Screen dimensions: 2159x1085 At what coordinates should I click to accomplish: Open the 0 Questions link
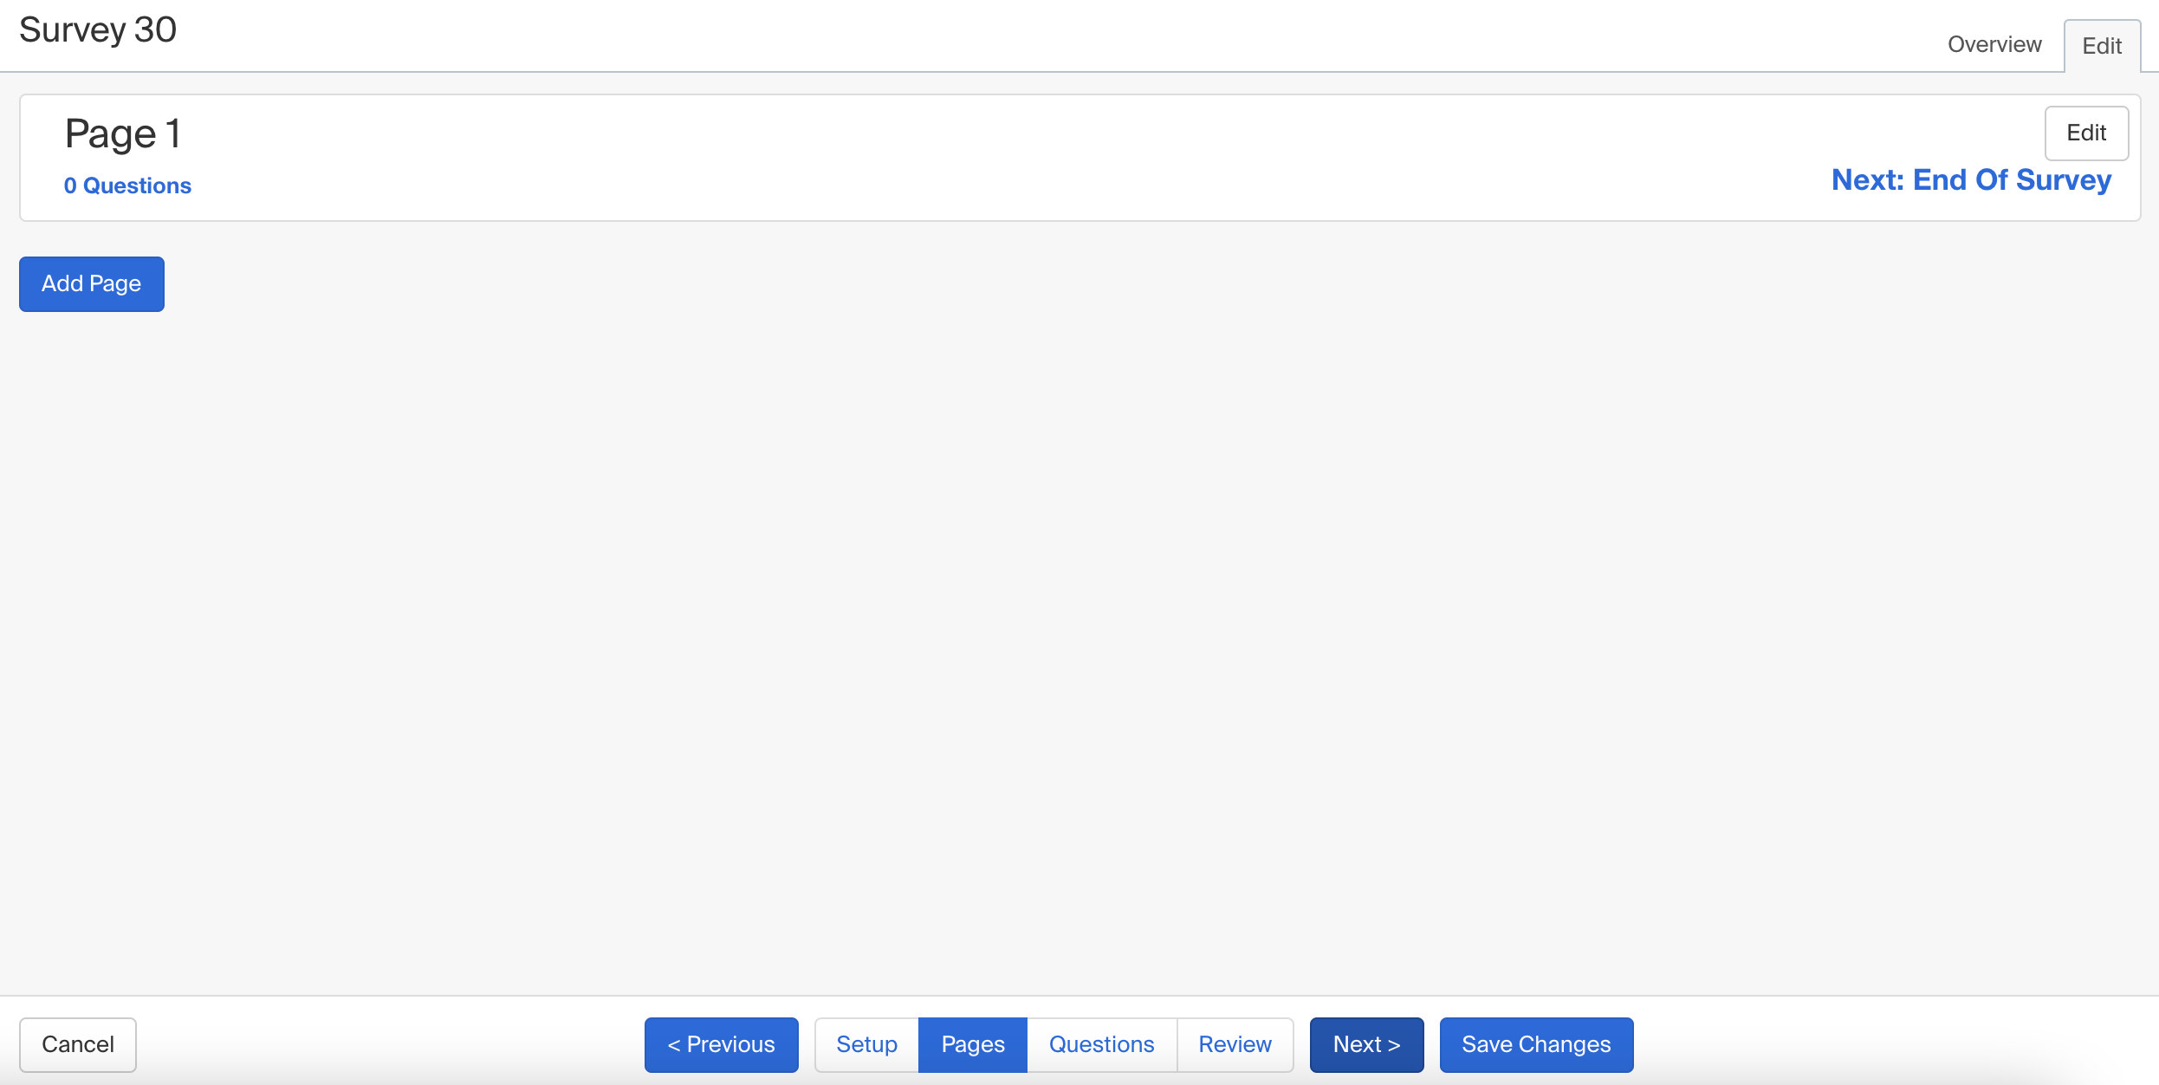point(127,185)
